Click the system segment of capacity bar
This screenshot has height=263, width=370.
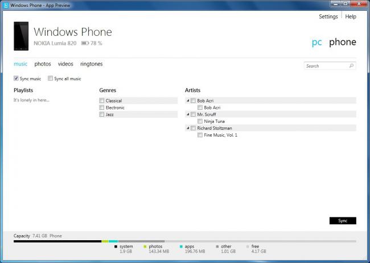[x=57, y=241]
